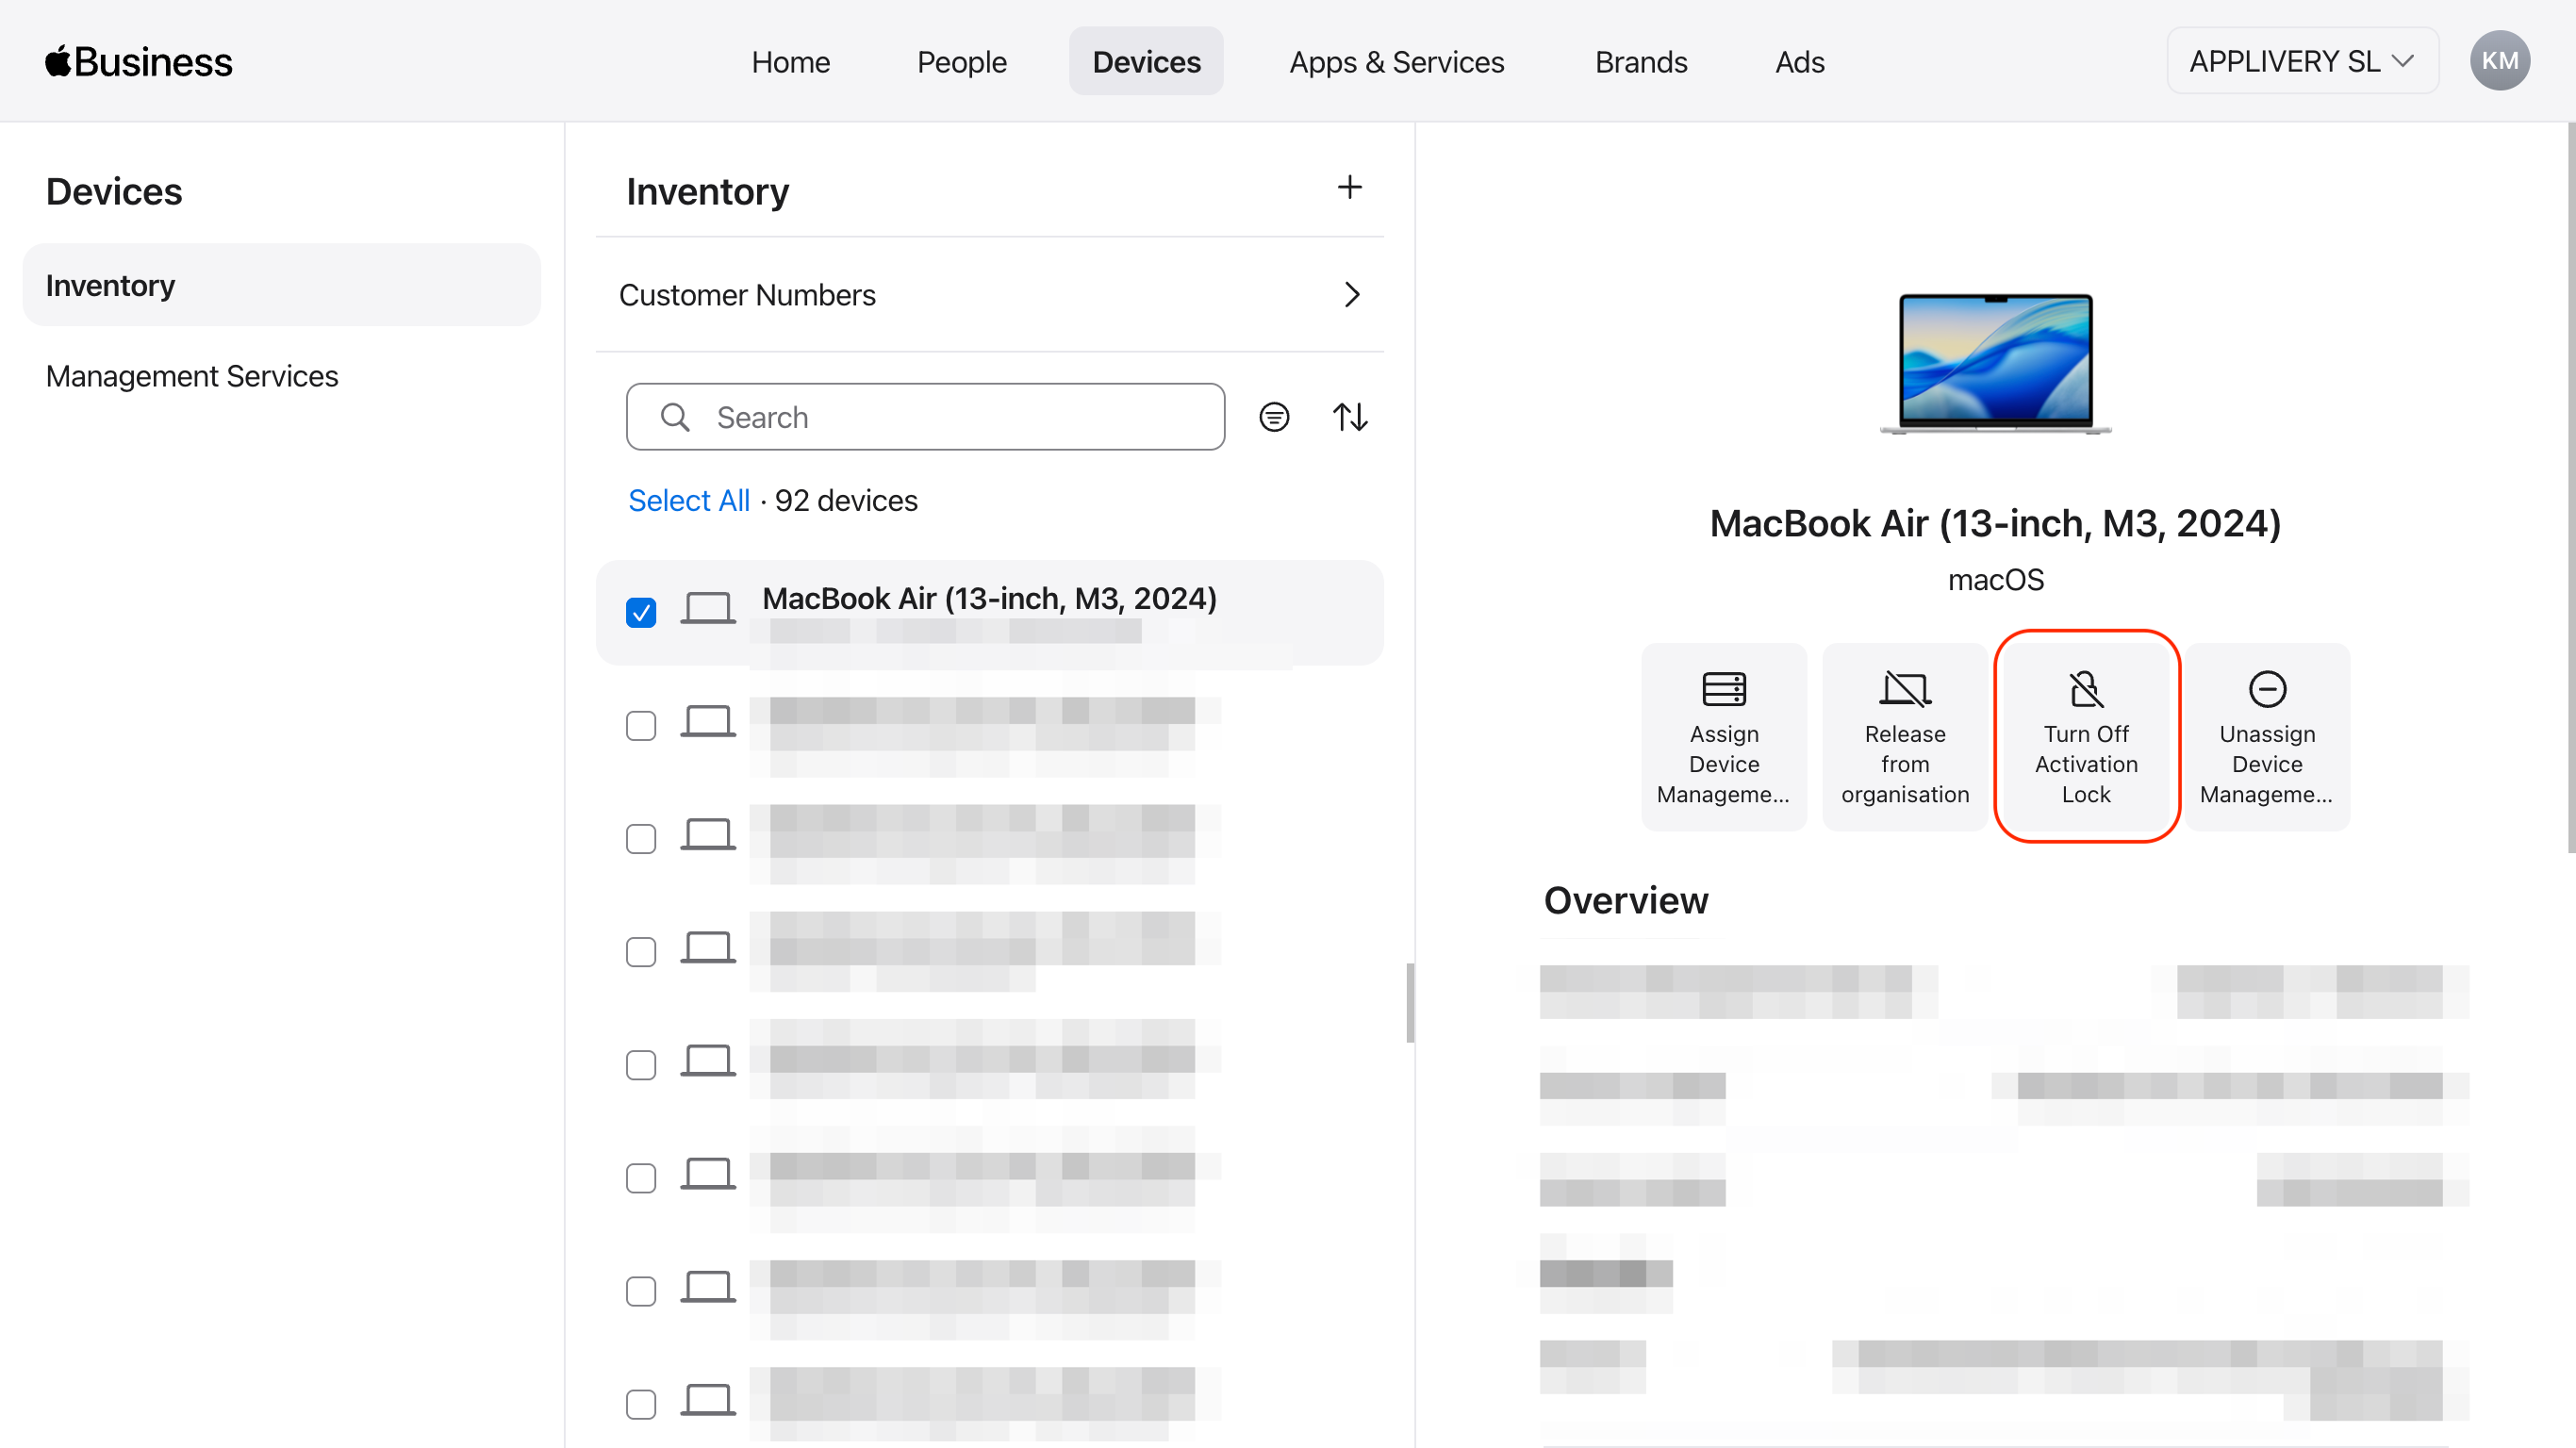Select Inventory in the Devices sidebar

pyautogui.click(x=281, y=285)
